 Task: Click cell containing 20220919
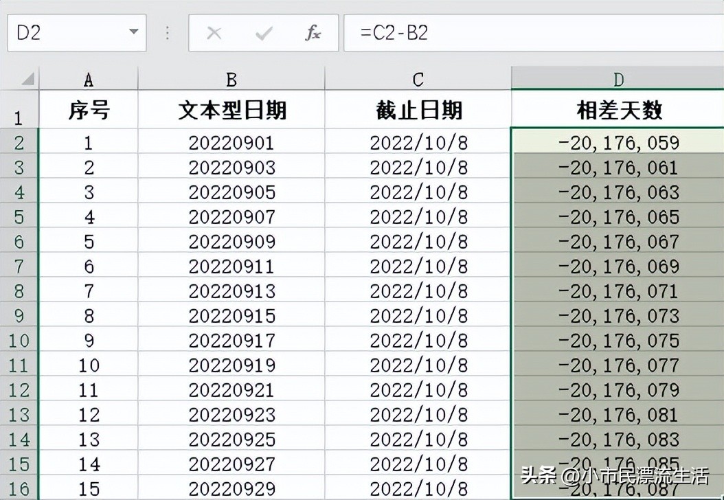tap(231, 365)
